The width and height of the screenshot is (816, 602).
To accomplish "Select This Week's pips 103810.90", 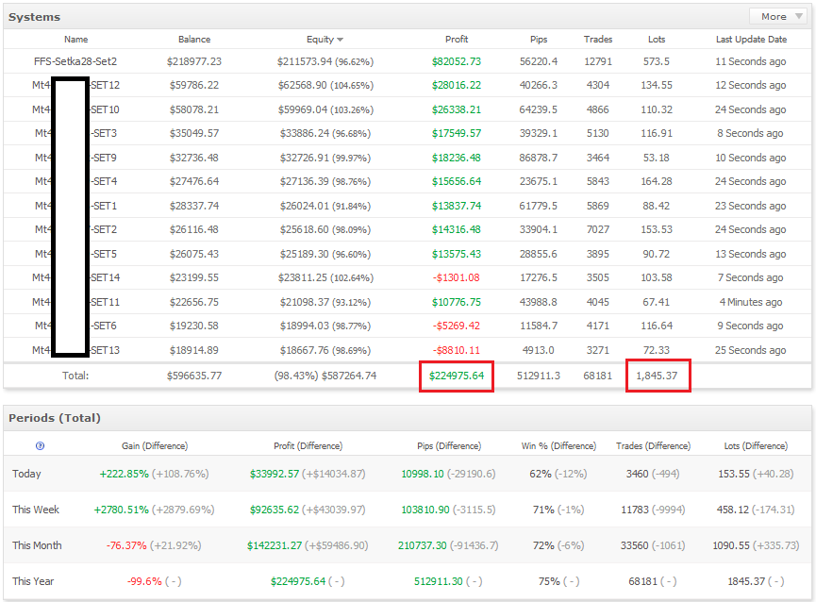I will click(x=425, y=510).
